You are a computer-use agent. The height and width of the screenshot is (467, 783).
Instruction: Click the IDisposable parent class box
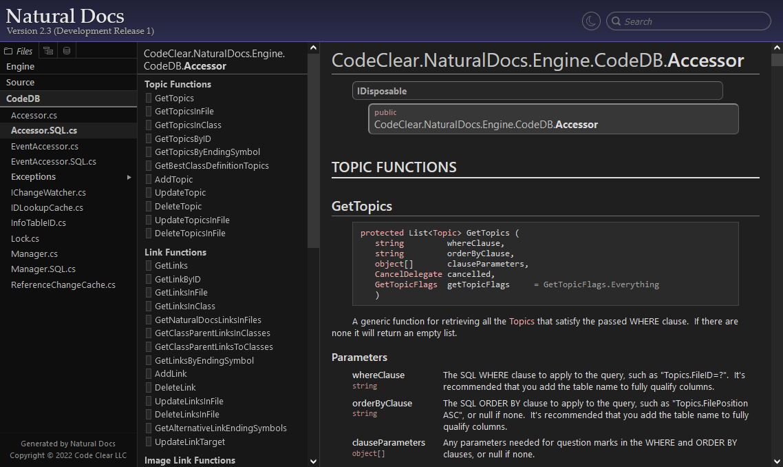(x=537, y=91)
